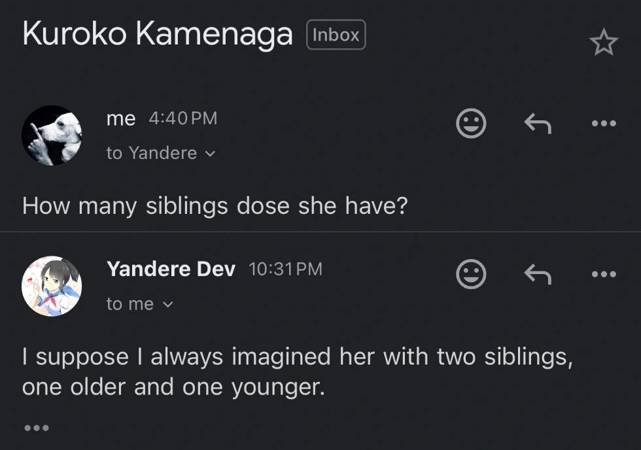Viewport: 641px width, 450px height.
Task: Reply to the 4:40 PM message
Action: click(538, 123)
